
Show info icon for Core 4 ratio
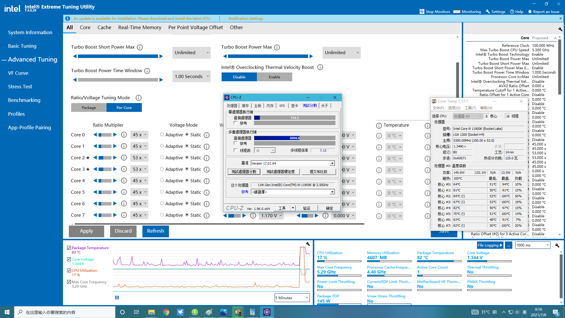124,180
